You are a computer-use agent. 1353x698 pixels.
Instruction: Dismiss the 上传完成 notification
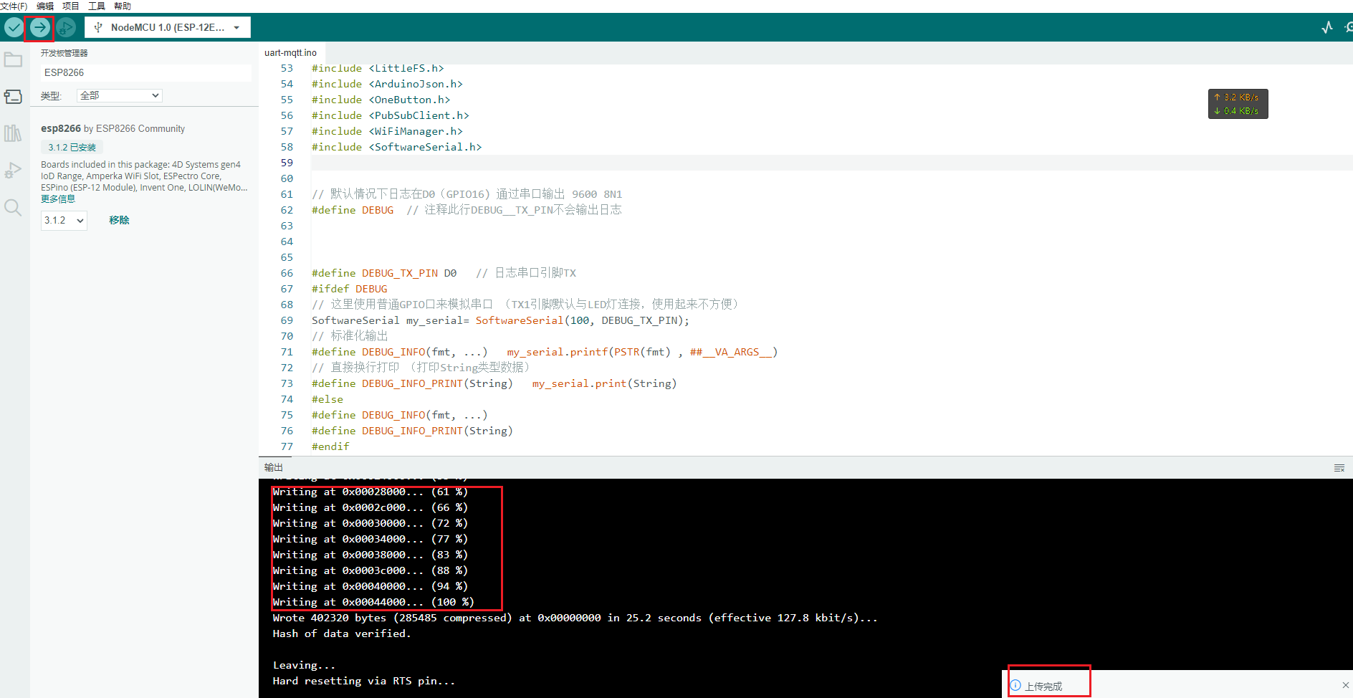pyautogui.click(x=1345, y=685)
